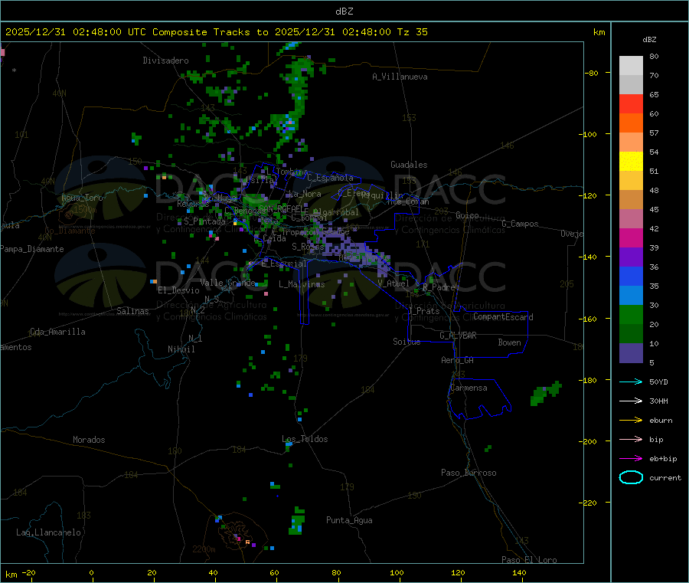Click the 'Divisadero' map label

[165, 61]
